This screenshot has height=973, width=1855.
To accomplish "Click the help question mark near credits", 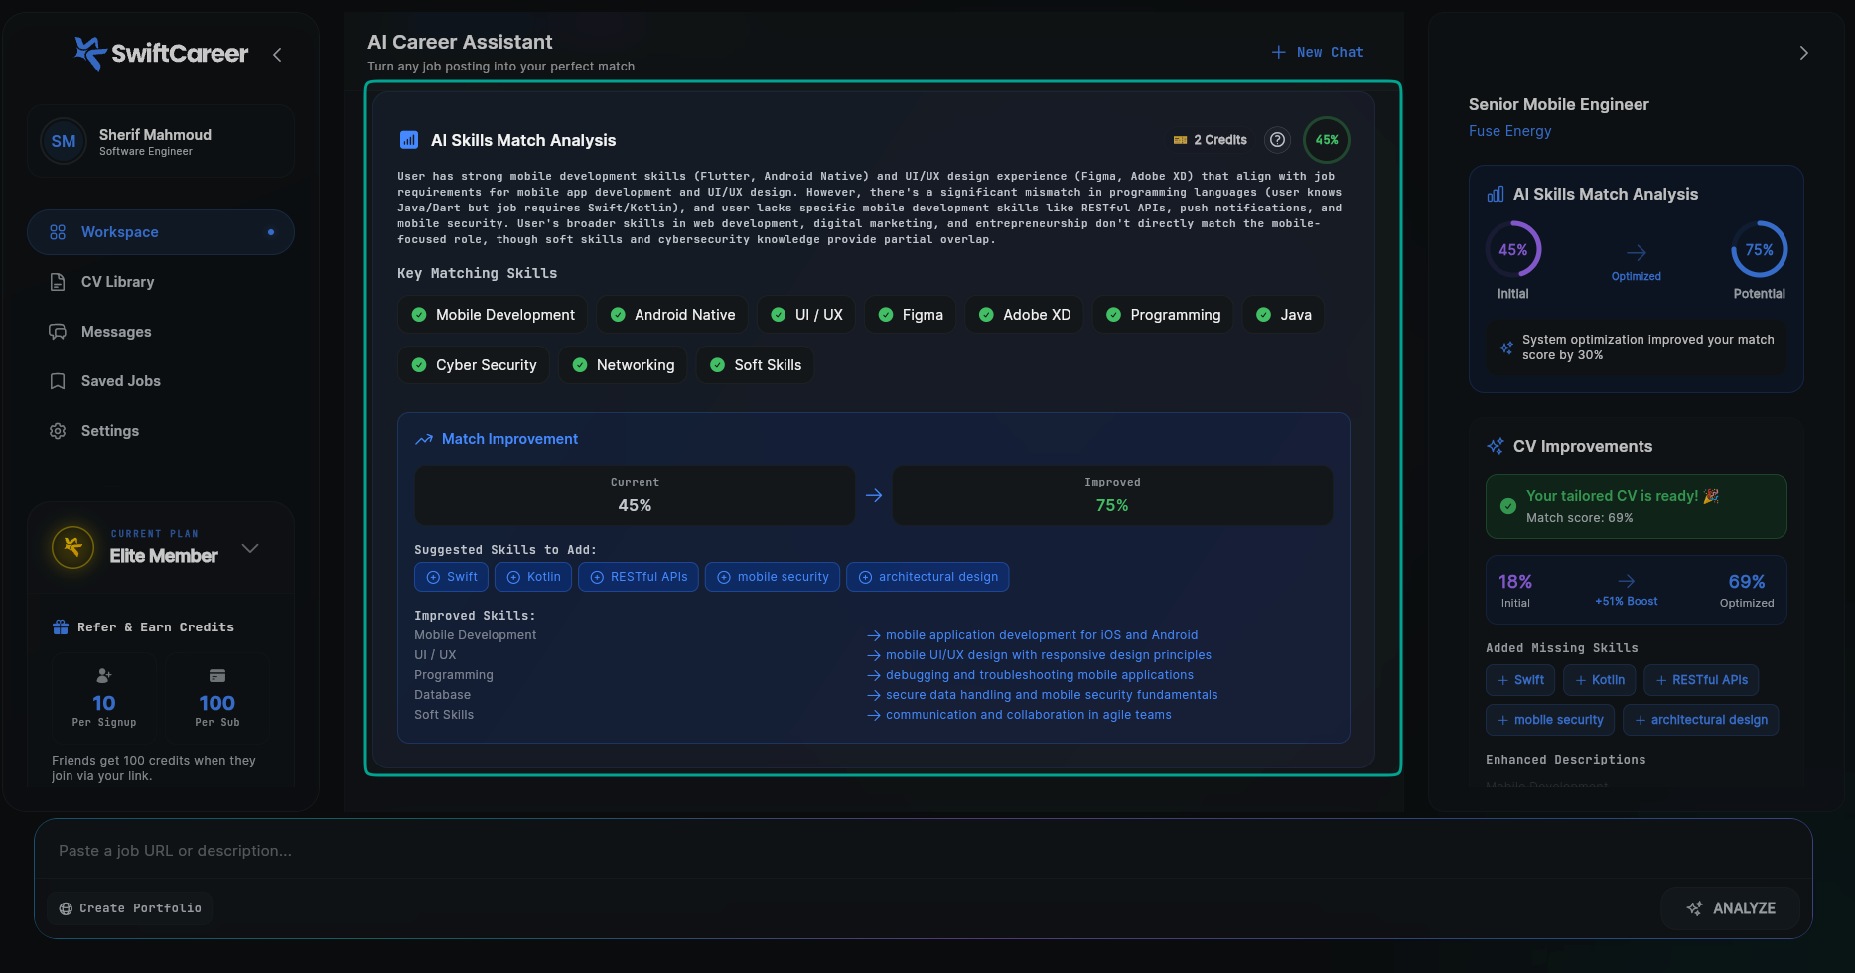I will [1277, 140].
